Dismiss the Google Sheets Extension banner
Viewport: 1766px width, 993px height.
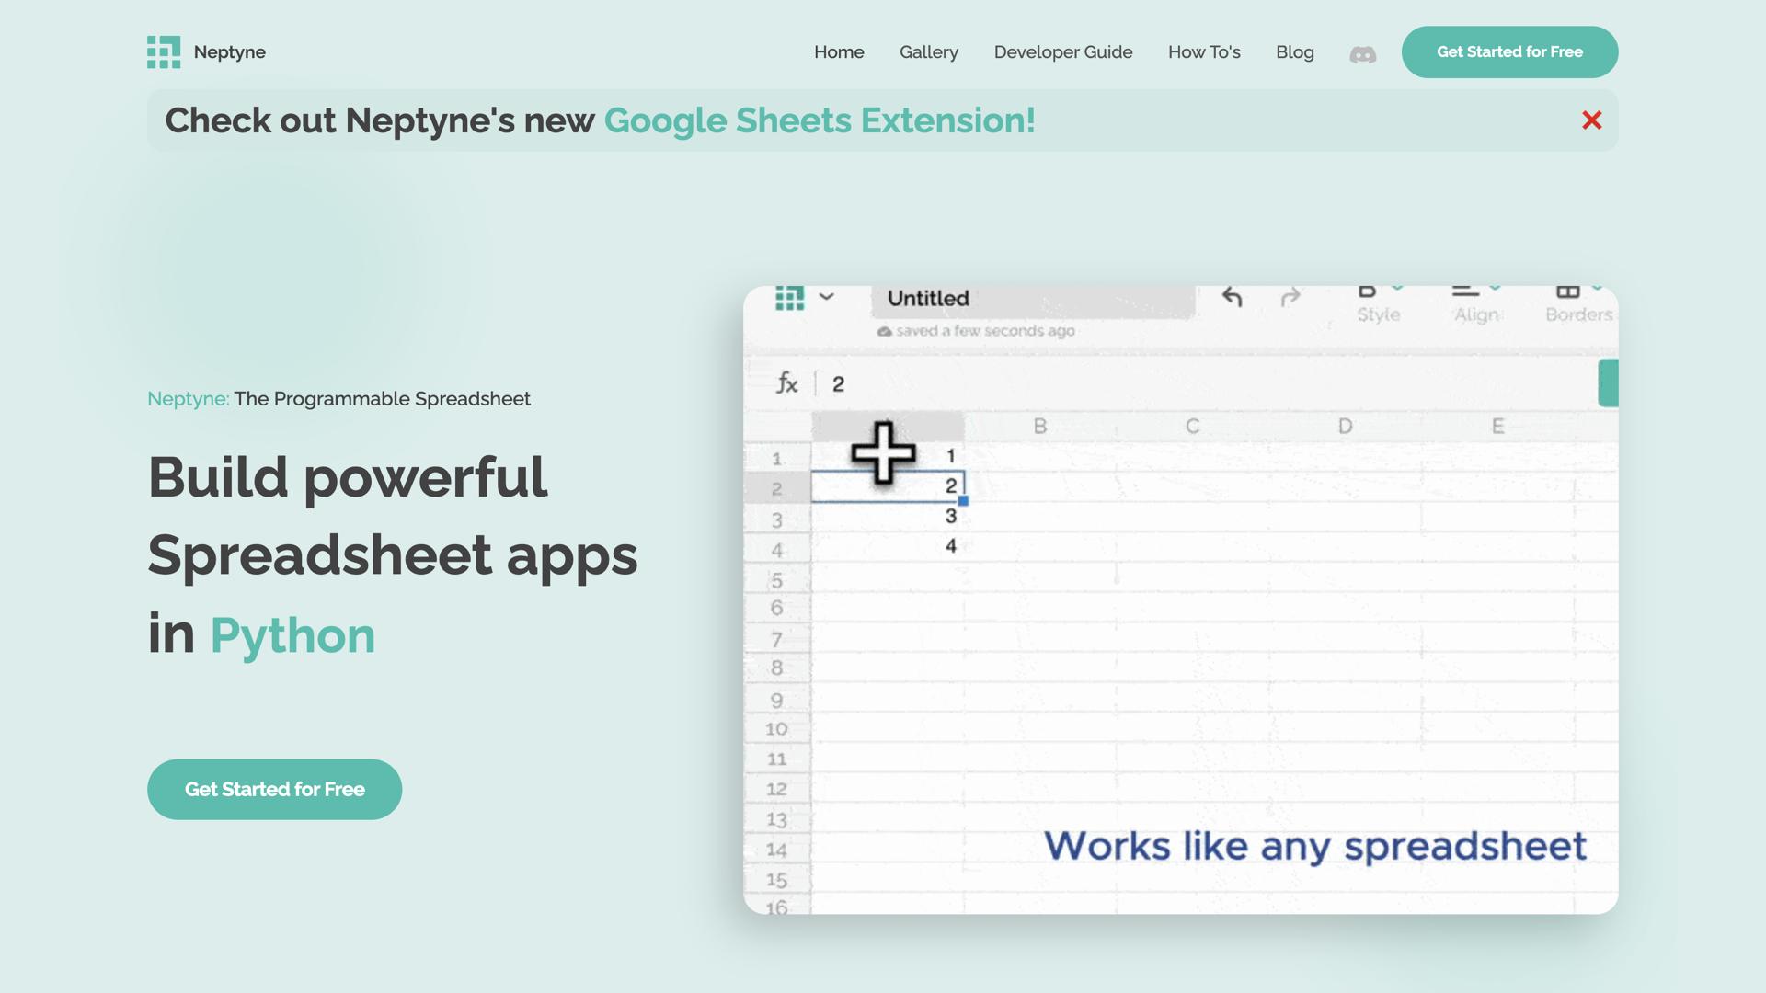1591,120
